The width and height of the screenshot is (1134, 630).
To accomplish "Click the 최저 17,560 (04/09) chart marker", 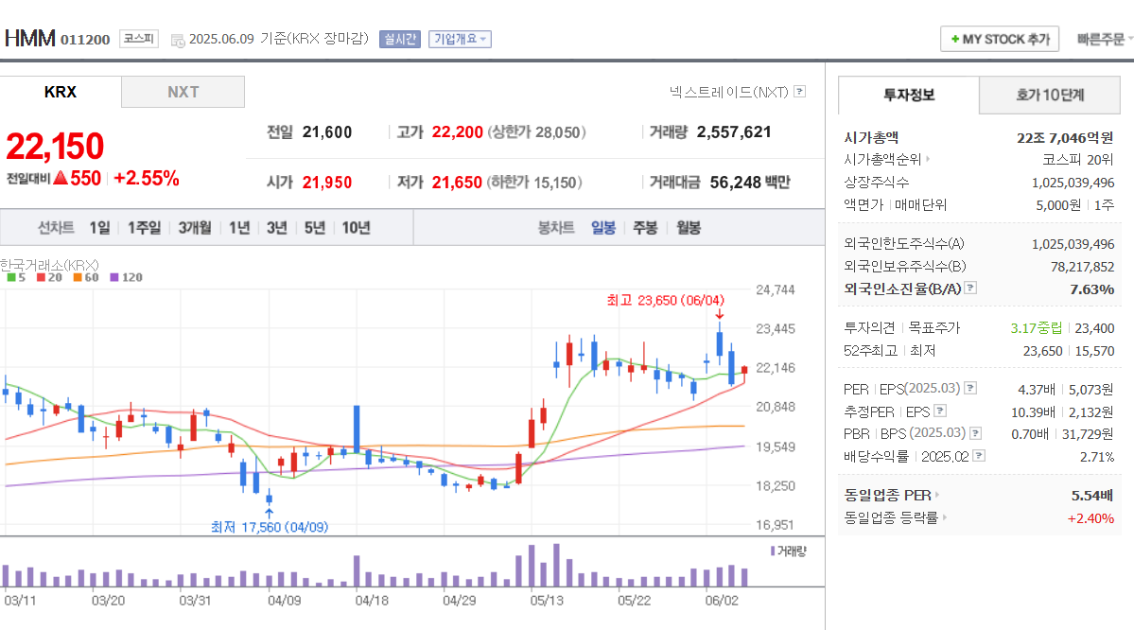I will (269, 527).
